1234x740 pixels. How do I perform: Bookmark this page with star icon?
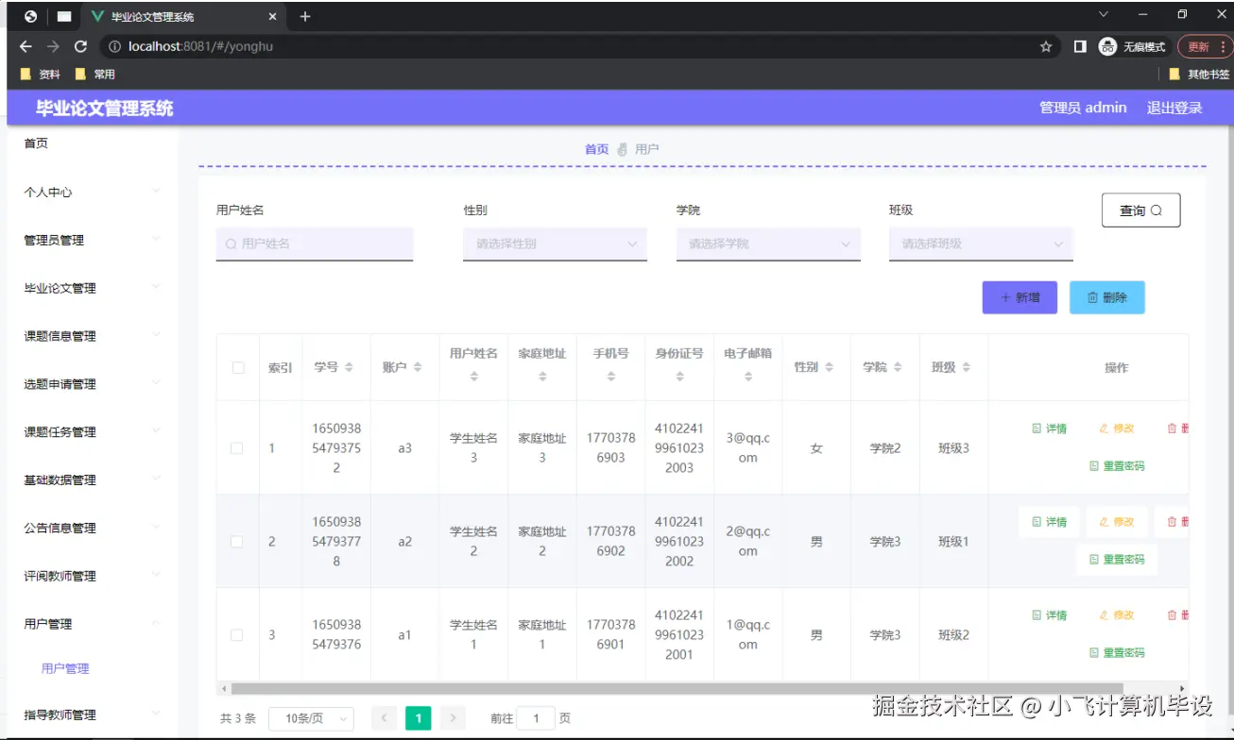coord(1046,46)
